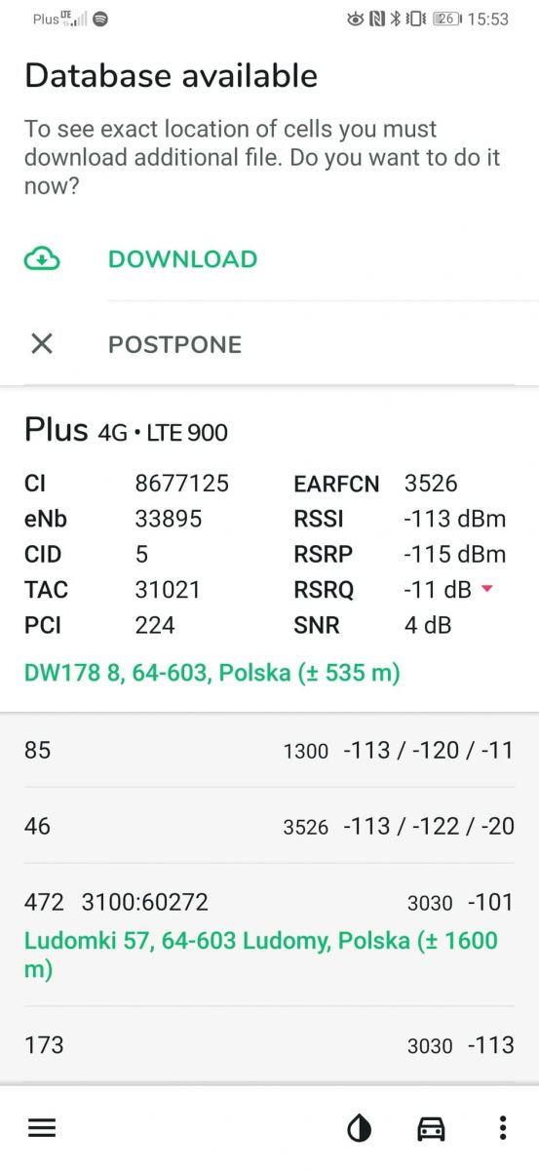This screenshot has width=539, height=1170.
Task: Tap the Plus 4G LTE 900 header
Action: tap(127, 431)
